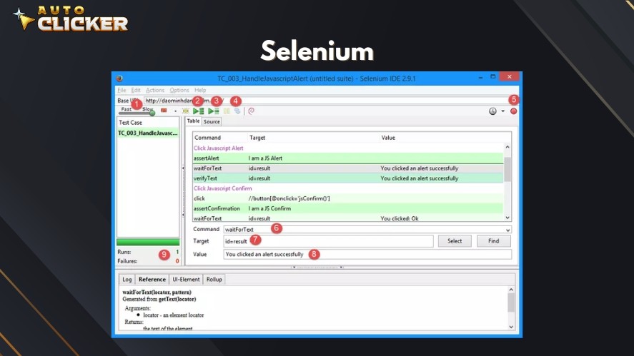Image resolution: width=634 pixels, height=356 pixels.
Task: Open the scheduler clock icon
Action: click(492, 111)
